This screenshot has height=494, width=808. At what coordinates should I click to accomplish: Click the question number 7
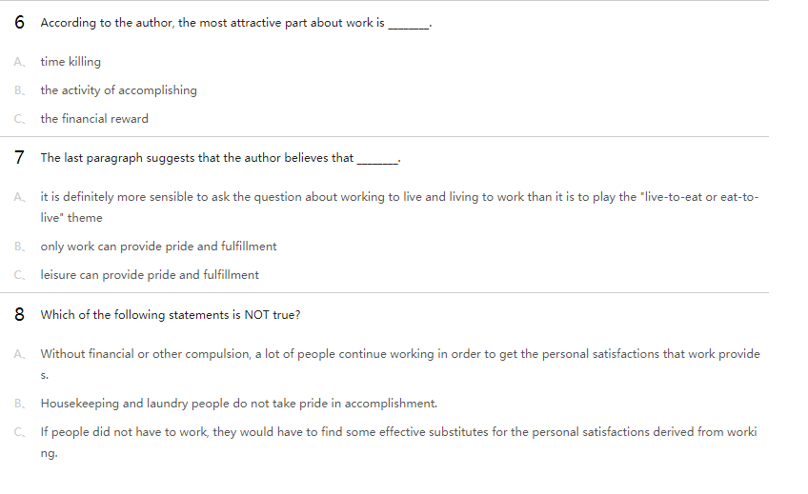point(20,157)
